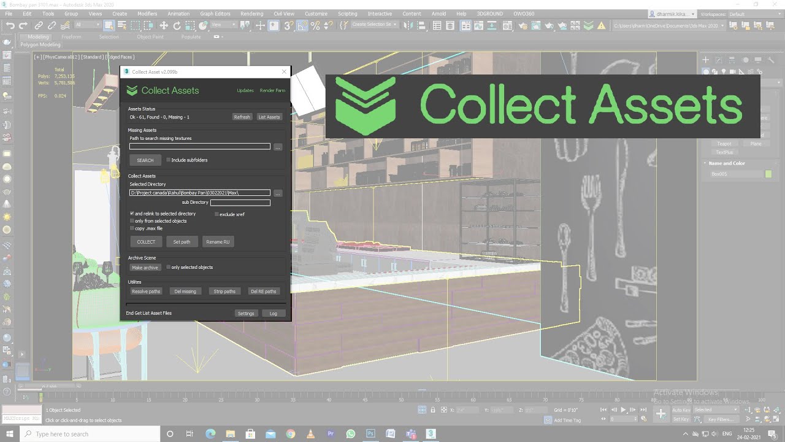Open Select by Name list
Image resolution: width=785 pixels, height=442 pixels.
[x=122, y=25]
